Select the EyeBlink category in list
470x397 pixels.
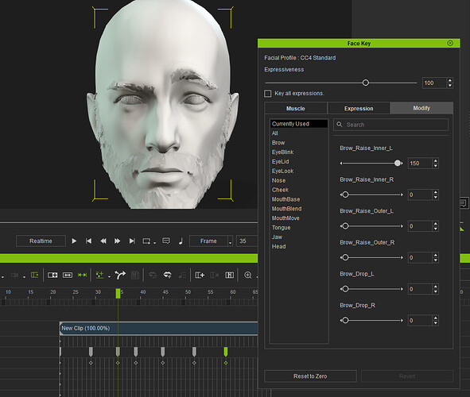point(282,152)
